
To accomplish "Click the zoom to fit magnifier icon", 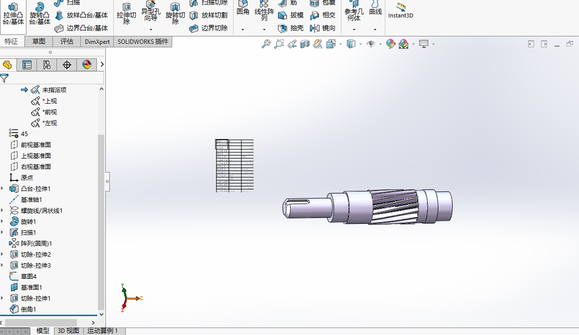I will coord(266,44).
